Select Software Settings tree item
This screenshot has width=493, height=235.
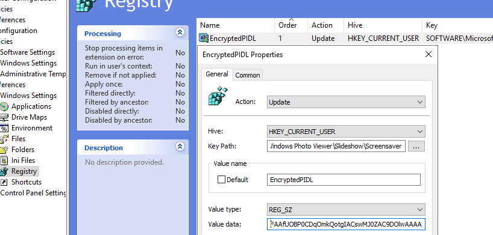click(x=27, y=52)
